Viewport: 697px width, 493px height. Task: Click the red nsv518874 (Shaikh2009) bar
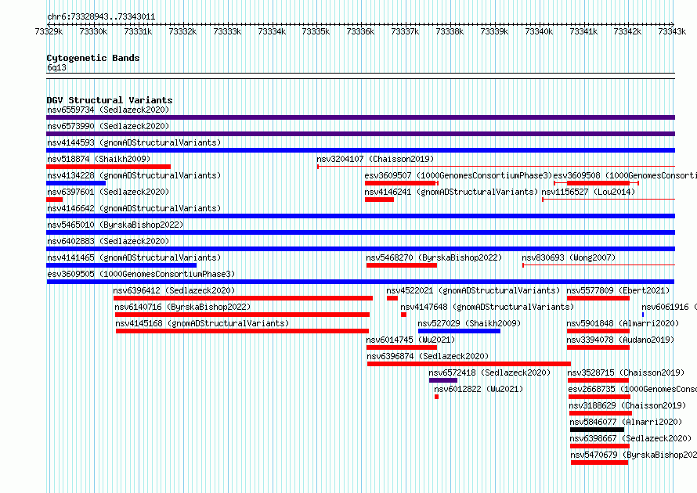click(x=108, y=167)
